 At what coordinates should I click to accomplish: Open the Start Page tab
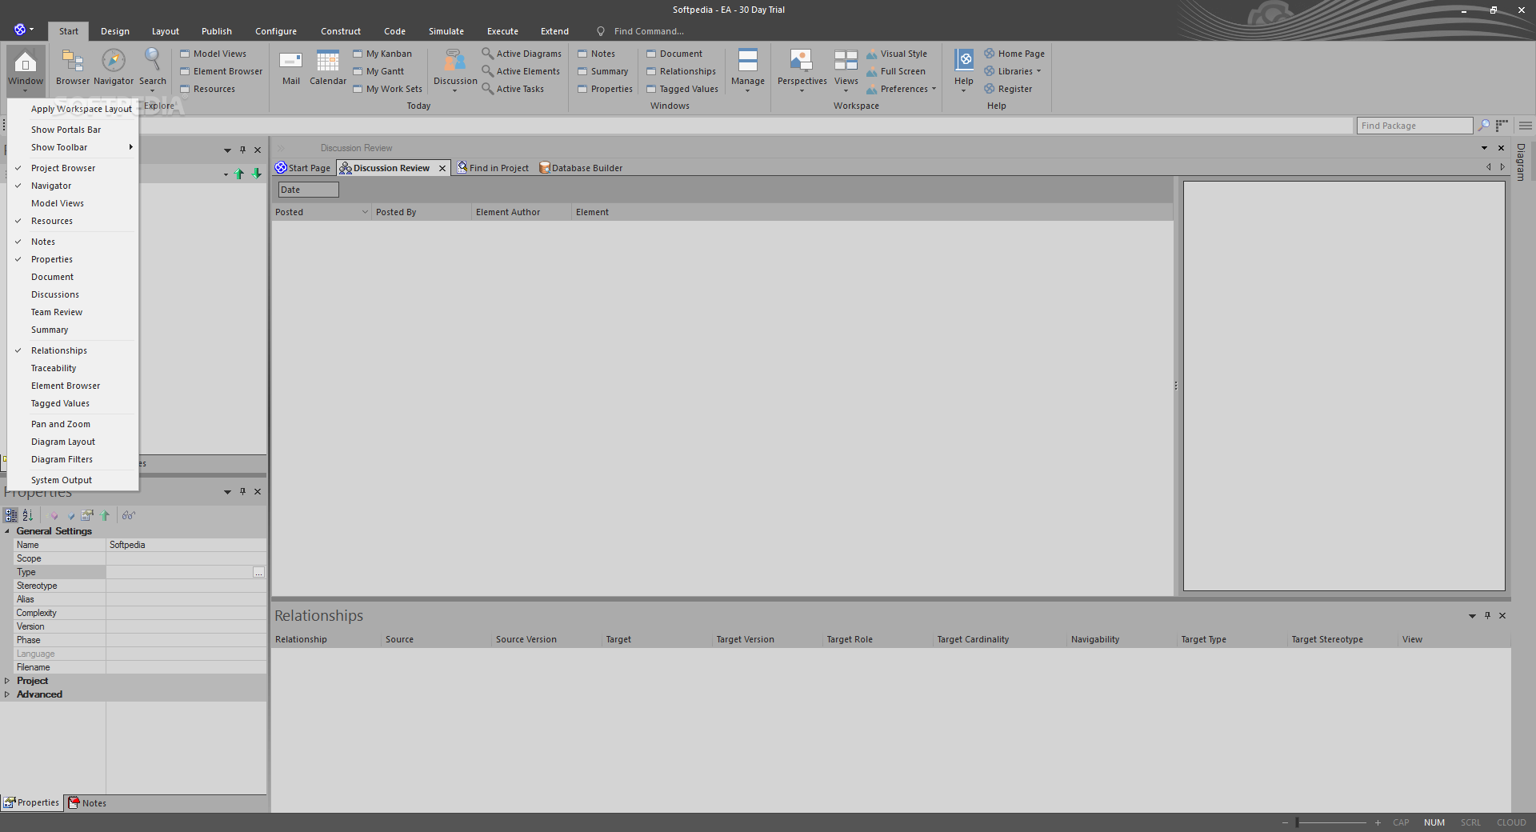[x=302, y=168]
